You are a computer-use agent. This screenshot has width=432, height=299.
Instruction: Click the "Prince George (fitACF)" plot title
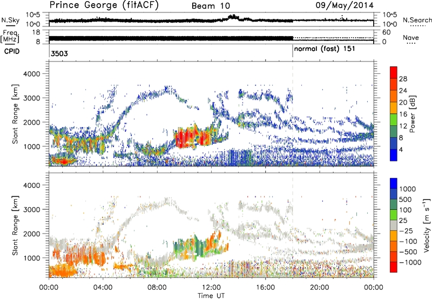[x=104, y=5]
